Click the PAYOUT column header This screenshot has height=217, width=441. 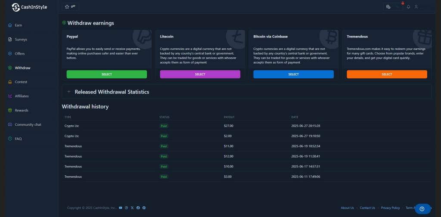tap(229, 117)
